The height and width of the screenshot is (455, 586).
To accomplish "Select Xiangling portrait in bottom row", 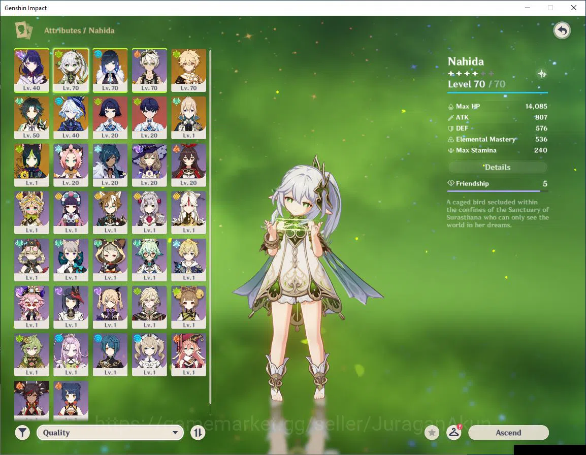I will pyautogui.click(x=71, y=401).
